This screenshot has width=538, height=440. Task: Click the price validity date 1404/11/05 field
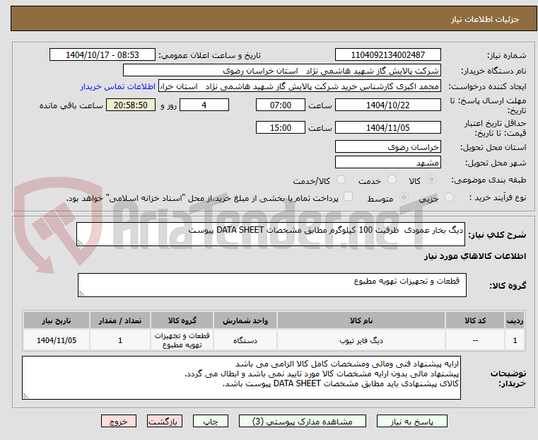pos(387,127)
